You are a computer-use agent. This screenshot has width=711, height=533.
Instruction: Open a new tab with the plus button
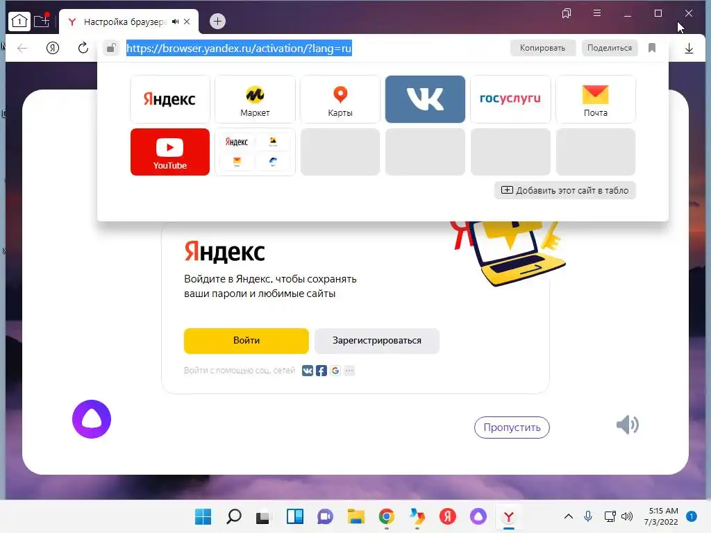coord(217,21)
